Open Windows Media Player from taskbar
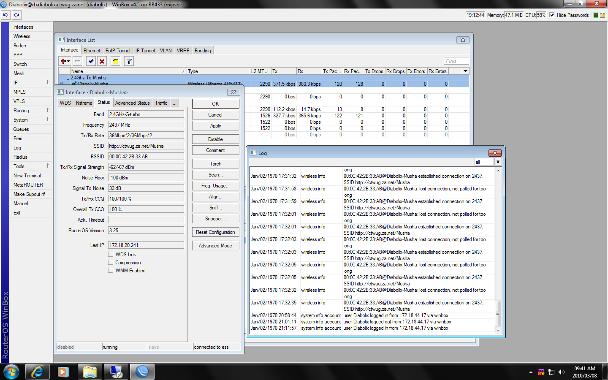 point(63,372)
